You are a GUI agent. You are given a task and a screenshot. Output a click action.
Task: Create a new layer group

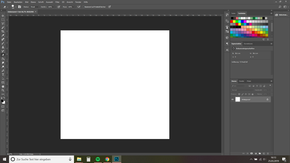[260, 153]
